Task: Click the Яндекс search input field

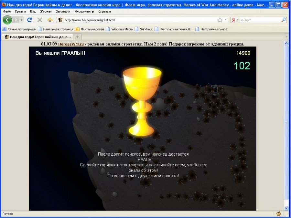Action: [260, 20]
